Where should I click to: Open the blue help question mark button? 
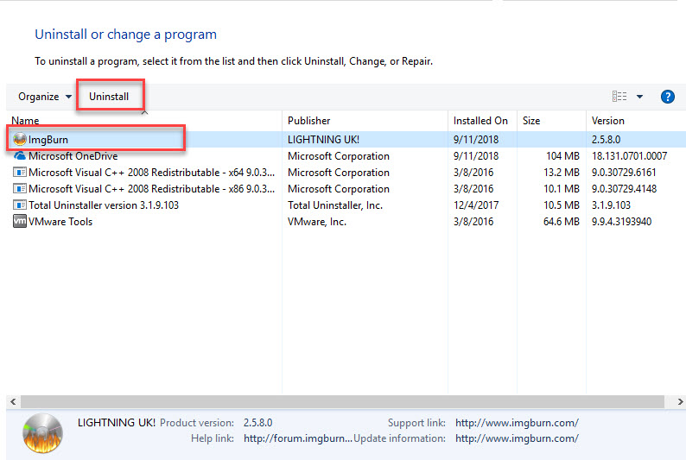667,97
